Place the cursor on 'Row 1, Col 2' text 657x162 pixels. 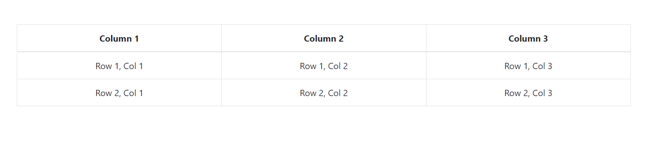324,66
